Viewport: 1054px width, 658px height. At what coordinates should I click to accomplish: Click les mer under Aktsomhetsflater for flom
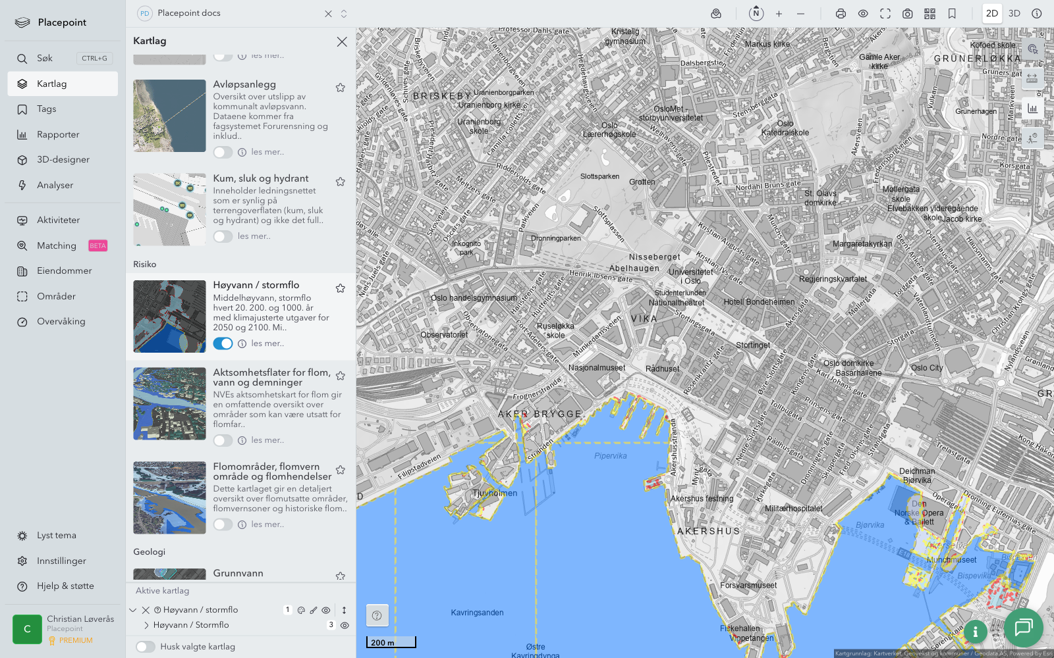267,440
